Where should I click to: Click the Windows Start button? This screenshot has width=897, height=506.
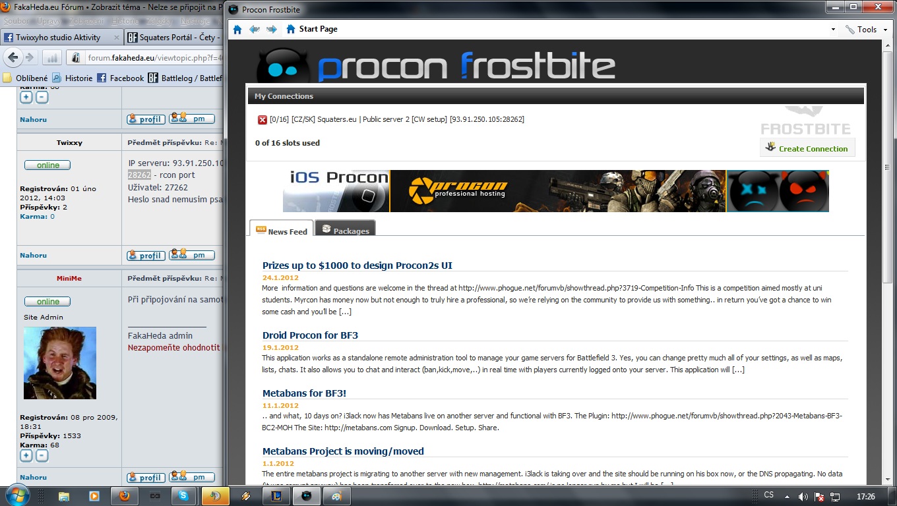(17, 495)
